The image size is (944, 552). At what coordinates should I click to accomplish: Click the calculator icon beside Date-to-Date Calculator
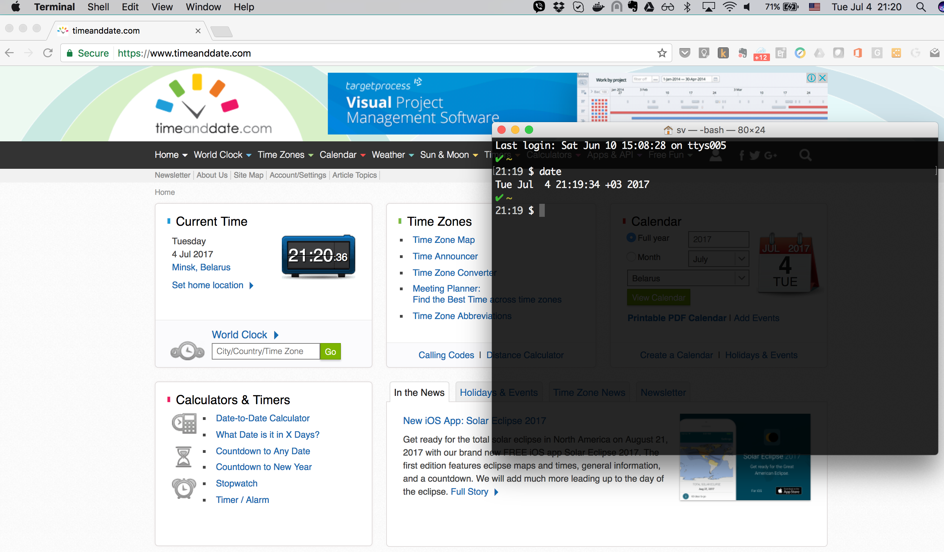tap(184, 424)
